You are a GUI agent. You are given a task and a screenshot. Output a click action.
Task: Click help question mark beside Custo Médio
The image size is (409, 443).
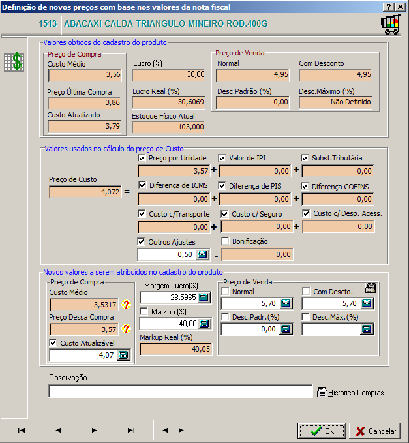click(x=126, y=305)
